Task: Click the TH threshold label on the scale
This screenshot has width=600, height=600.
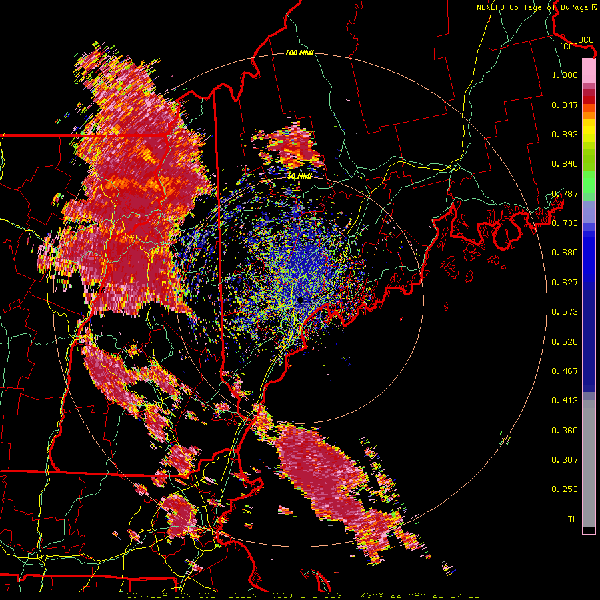Action: [x=573, y=519]
